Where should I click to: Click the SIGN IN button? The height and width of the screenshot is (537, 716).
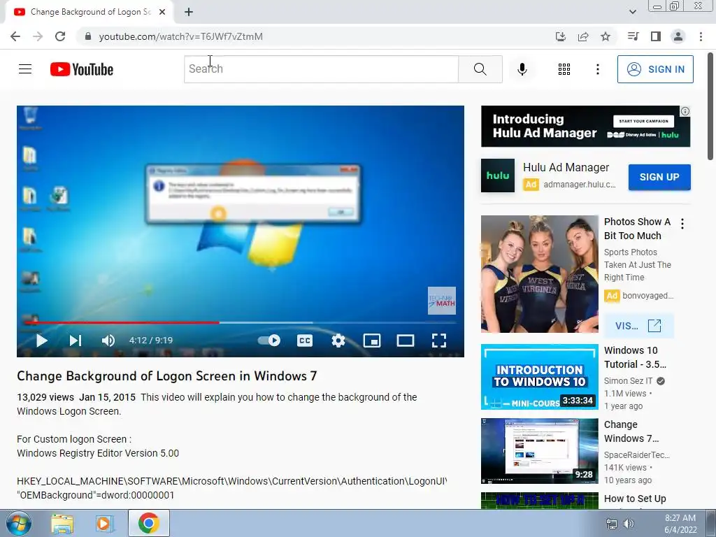[x=654, y=69]
